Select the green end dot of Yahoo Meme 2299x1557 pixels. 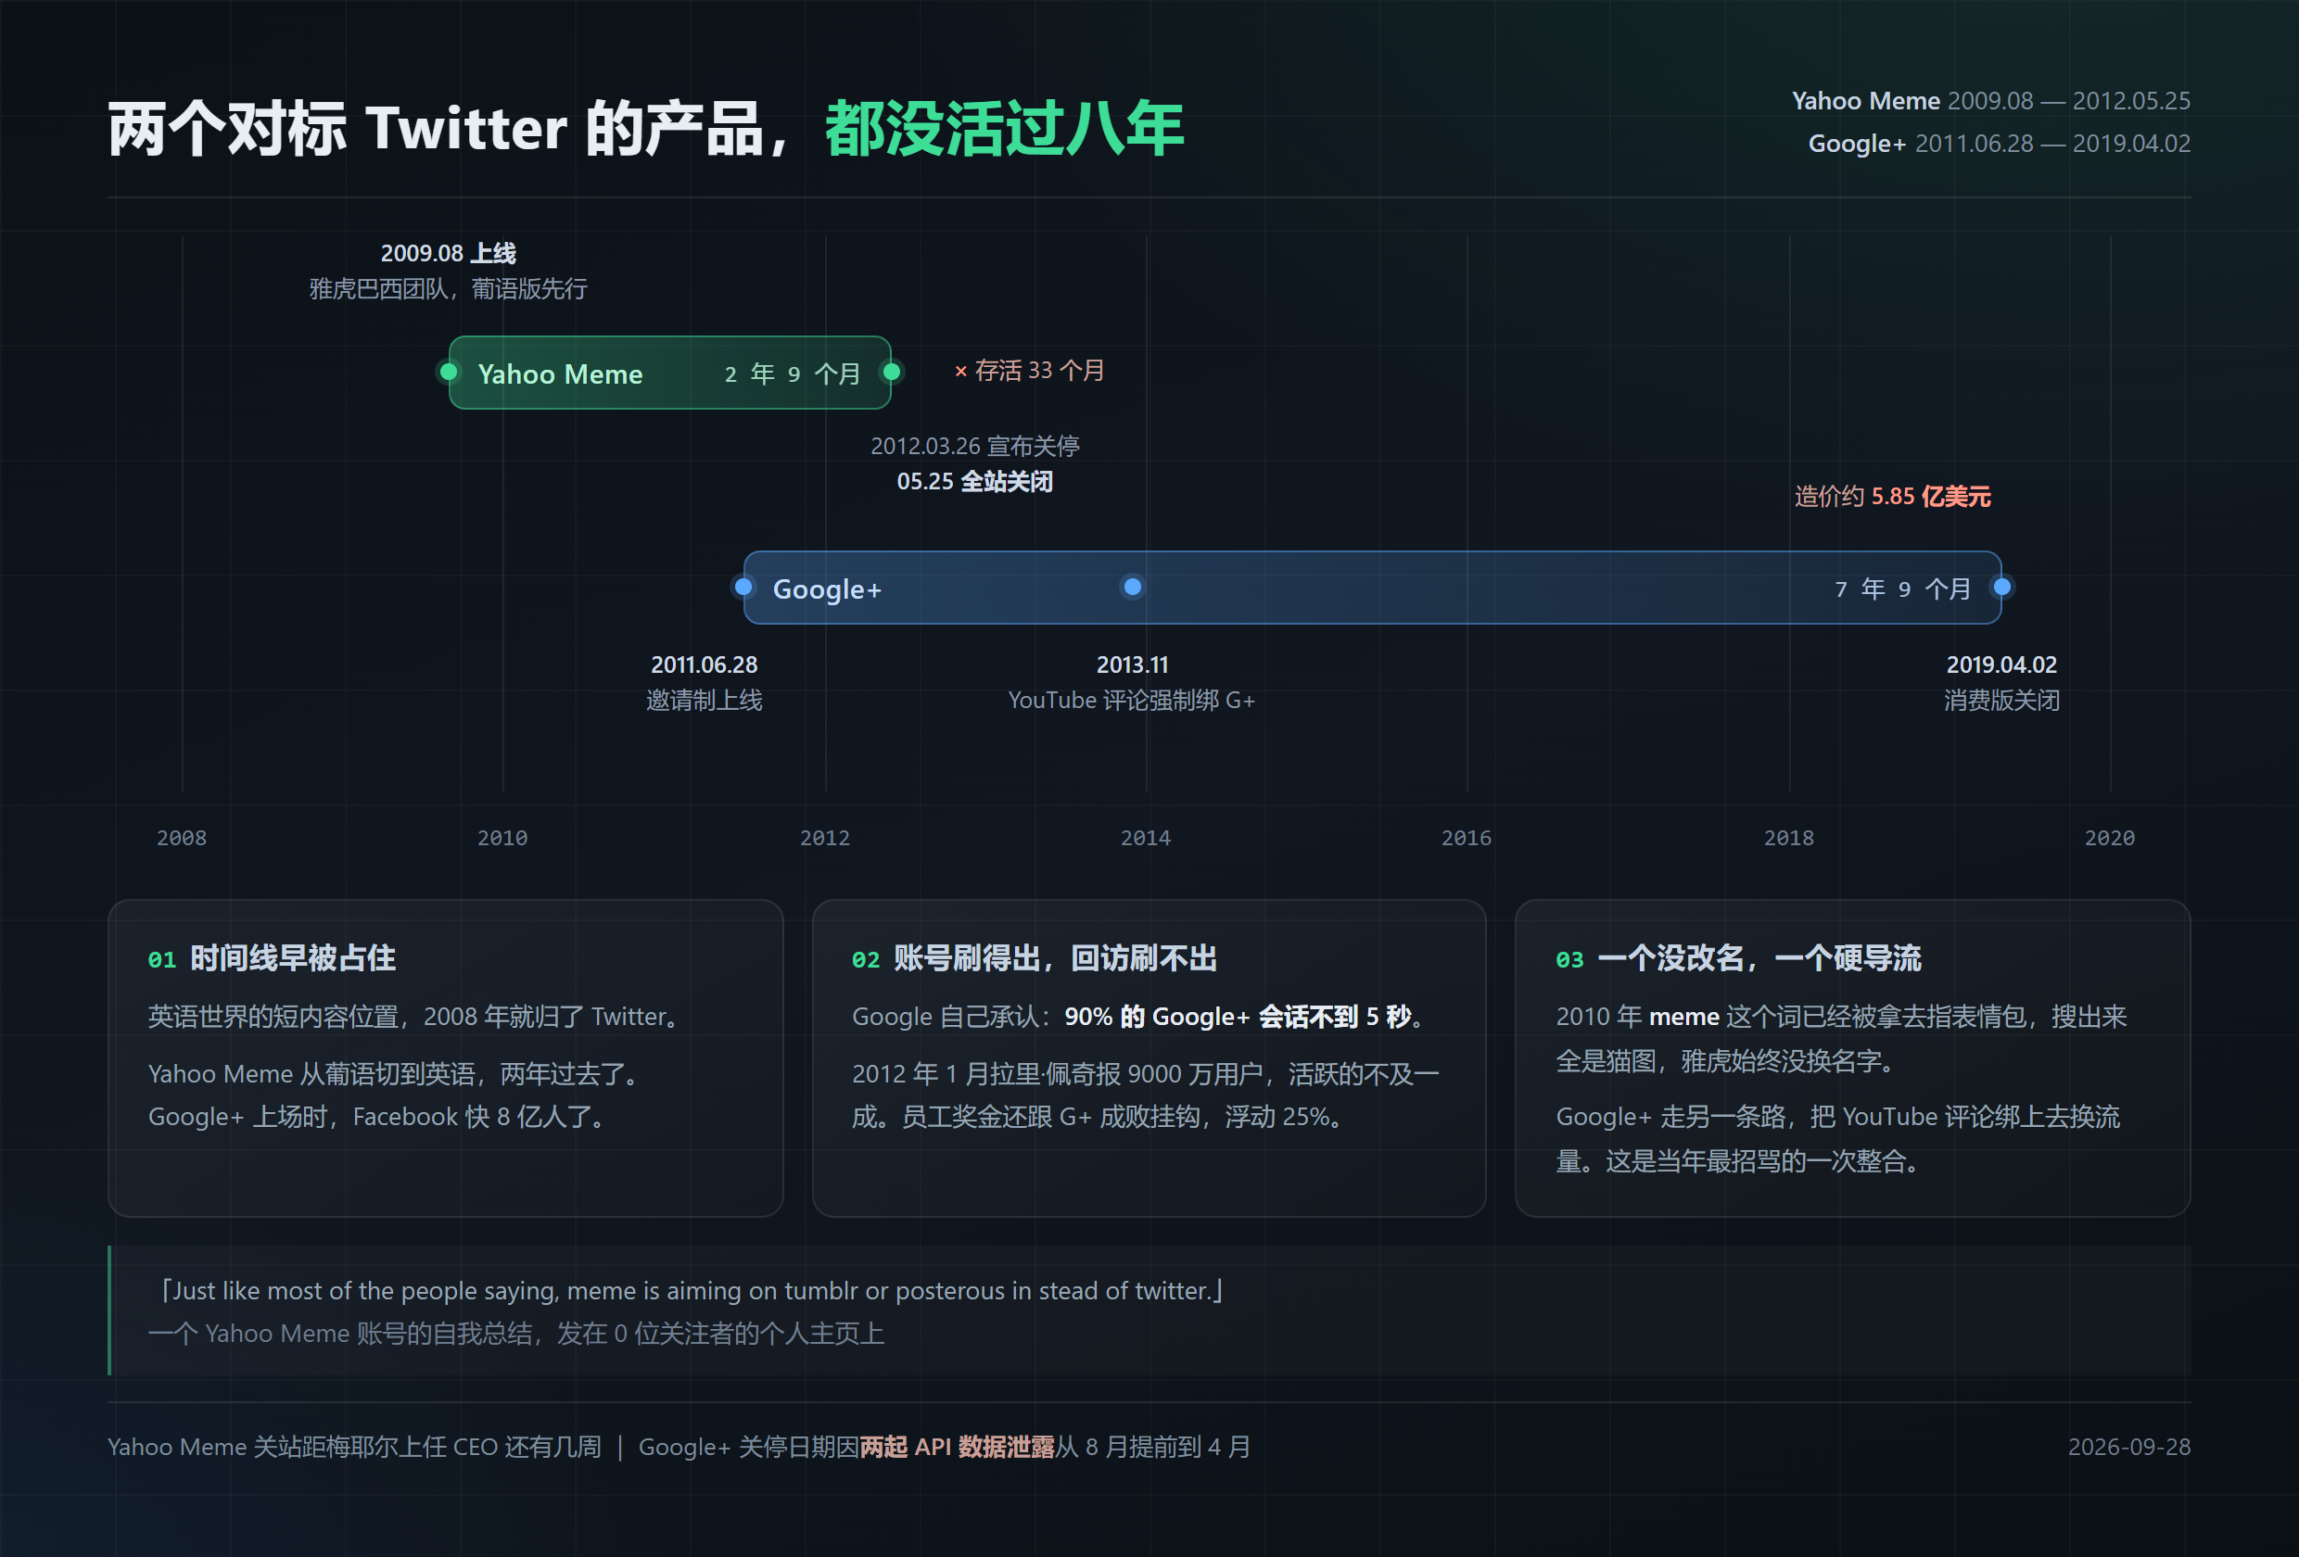(891, 372)
